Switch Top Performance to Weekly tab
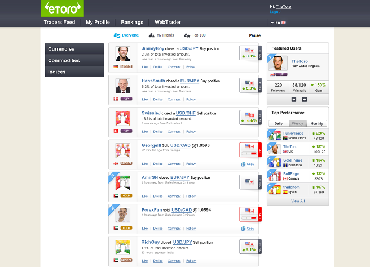The image size is (370, 268). click(x=298, y=123)
